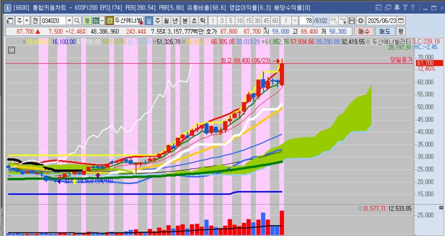Pin the window with the pushpin icon

pos(397,8)
